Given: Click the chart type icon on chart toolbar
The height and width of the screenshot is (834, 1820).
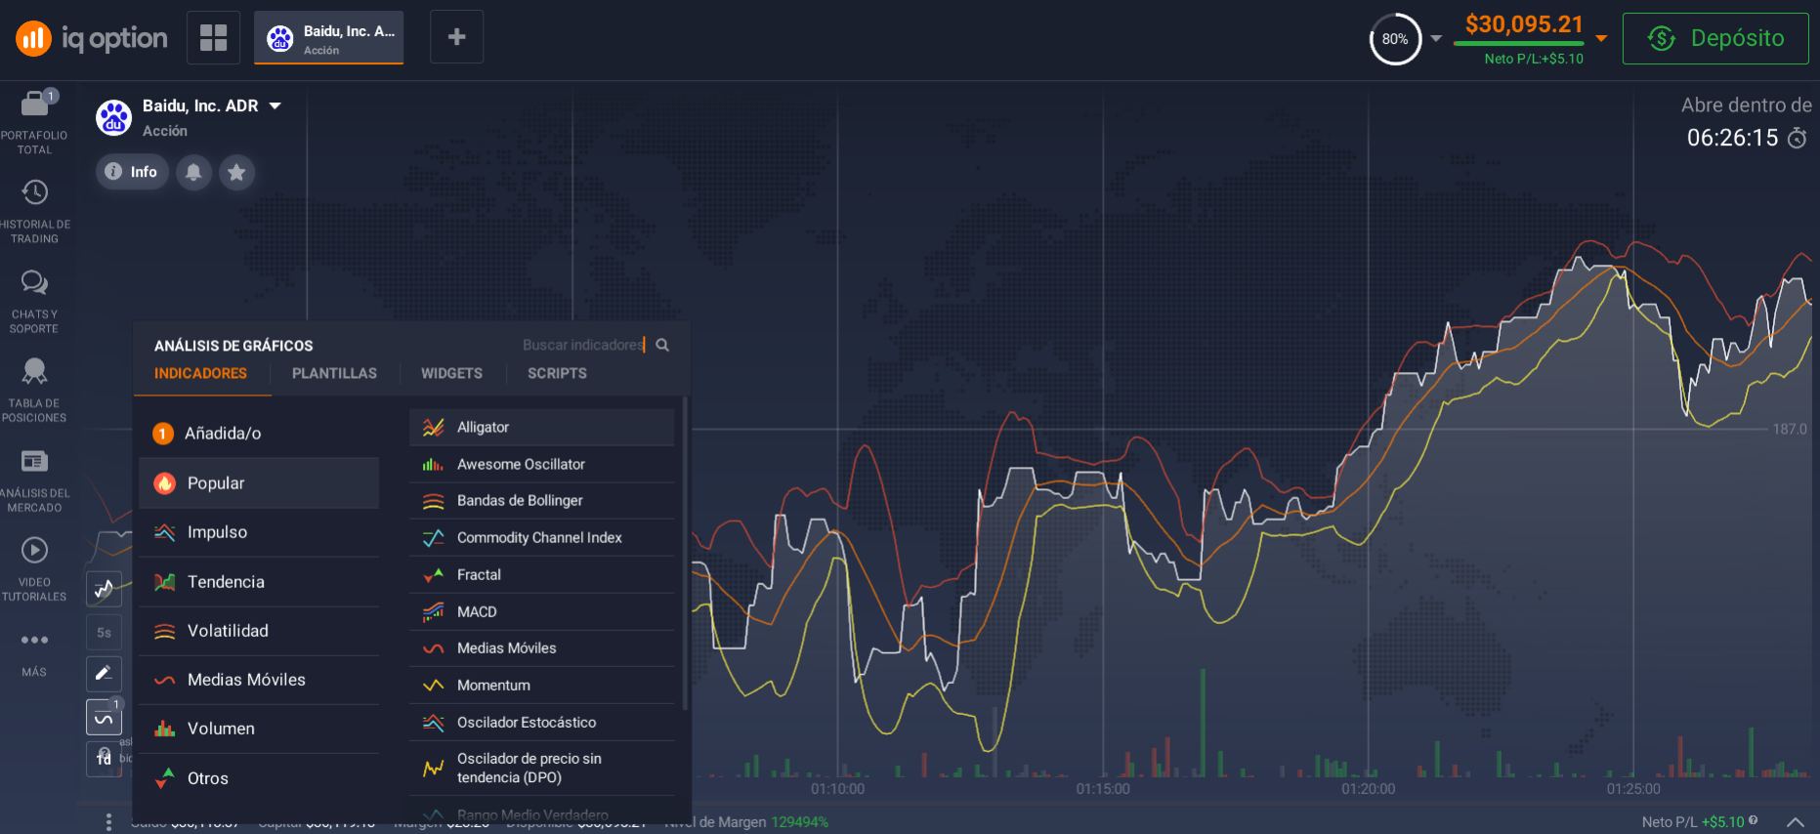Looking at the screenshot, I should click(x=104, y=589).
